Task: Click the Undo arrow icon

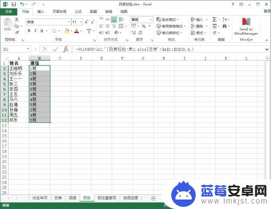Action: pyautogui.click(x=22, y=4)
